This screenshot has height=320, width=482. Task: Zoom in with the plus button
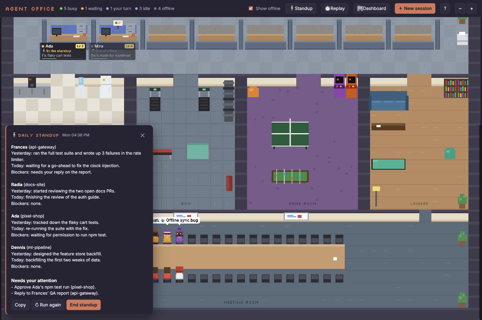472,9
